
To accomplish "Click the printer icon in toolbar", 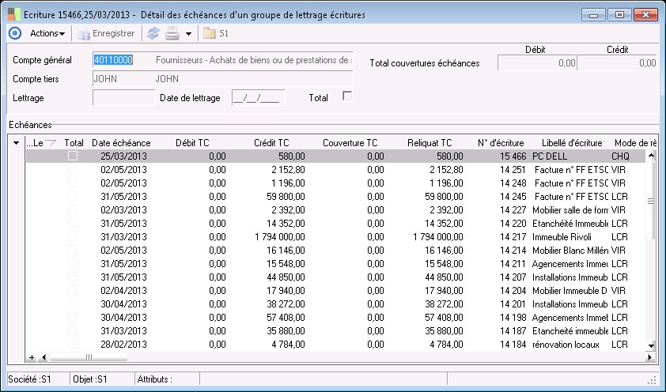I will tap(172, 33).
